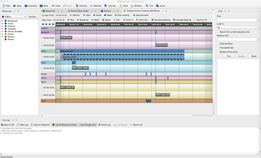Enable Case sensitive option
Viewport: 261px width, 158px height.
pos(218,43)
